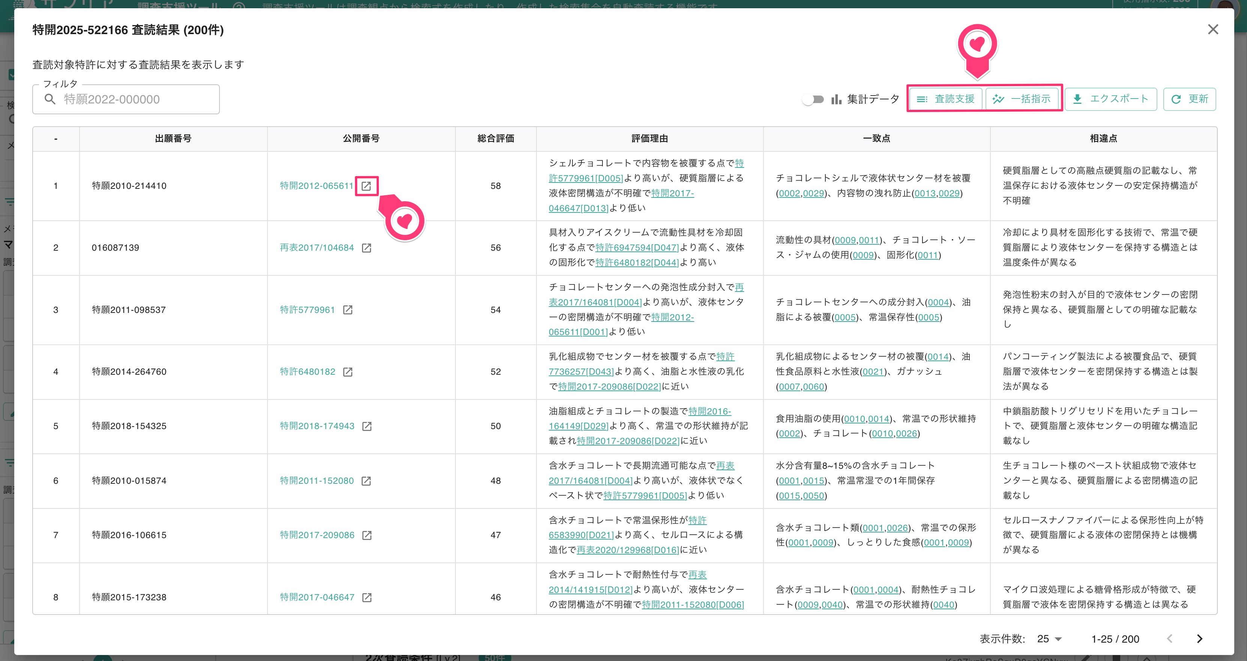Click the 一致点 column header
Image resolution: width=1247 pixels, height=661 pixels.
click(877, 139)
